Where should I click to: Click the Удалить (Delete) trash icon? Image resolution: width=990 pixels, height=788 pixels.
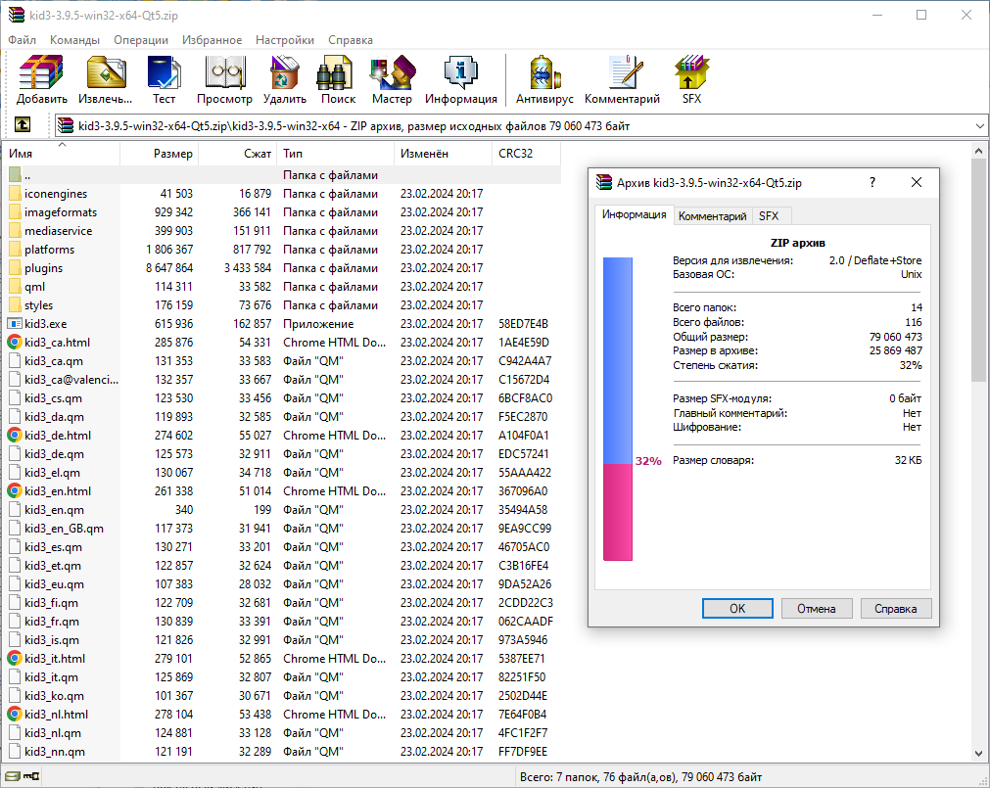[x=285, y=80]
